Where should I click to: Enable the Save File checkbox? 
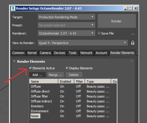pos(99,33)
